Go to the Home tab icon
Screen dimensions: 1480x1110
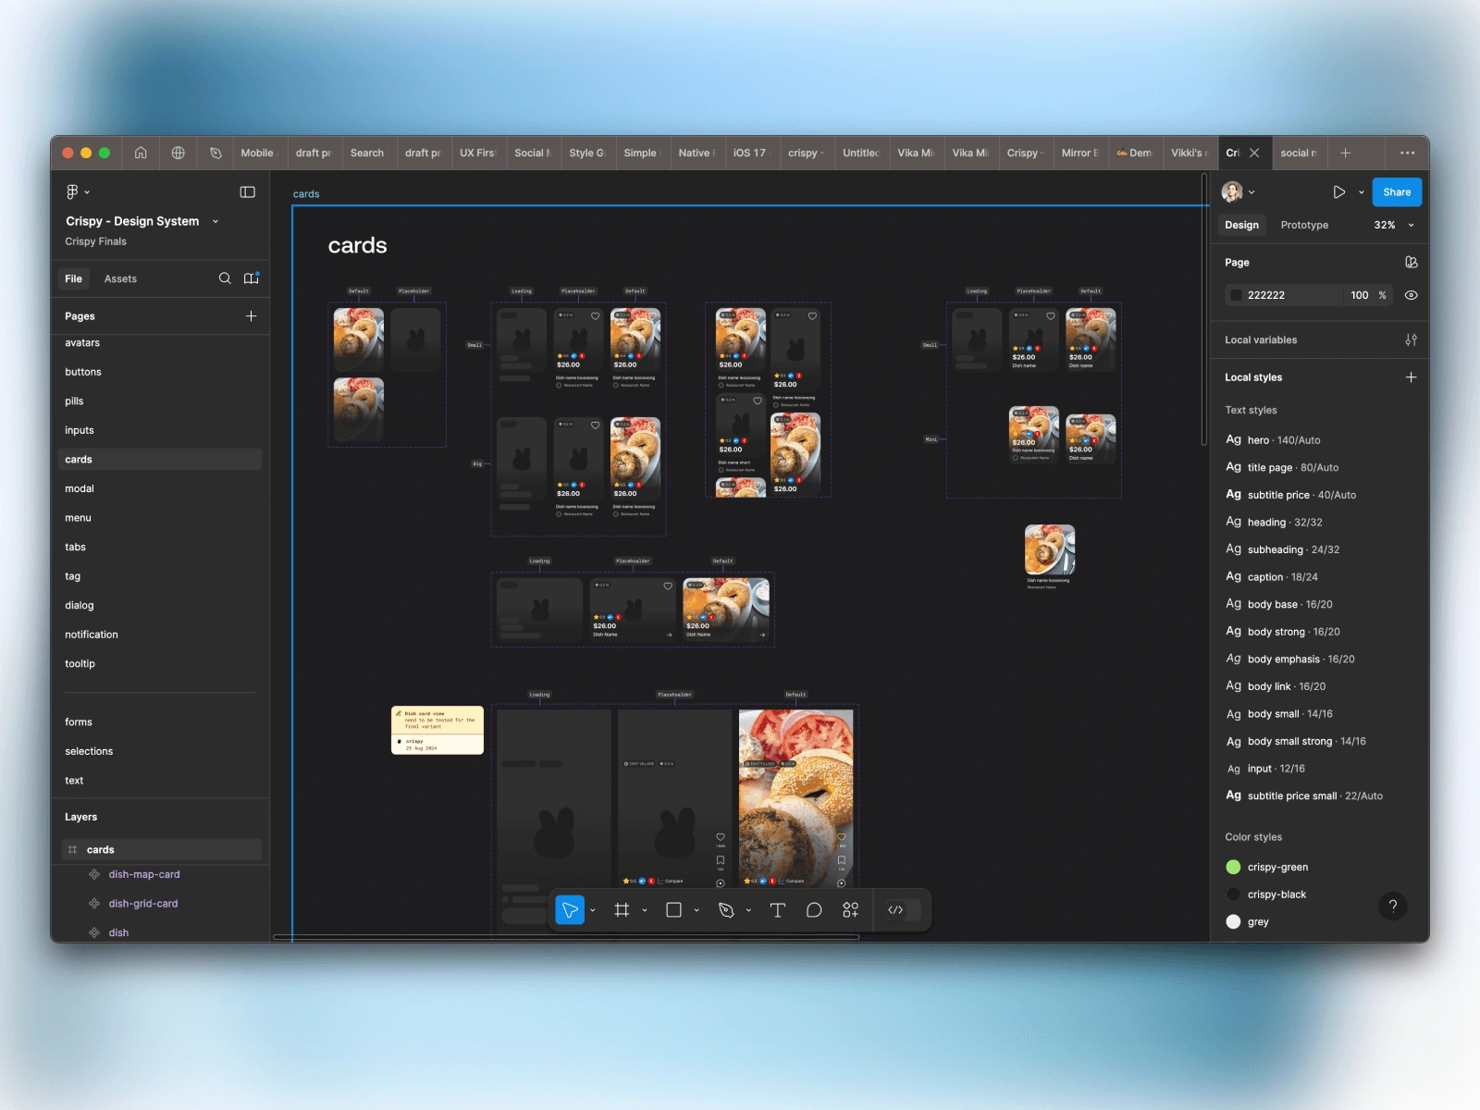[141, 153]
